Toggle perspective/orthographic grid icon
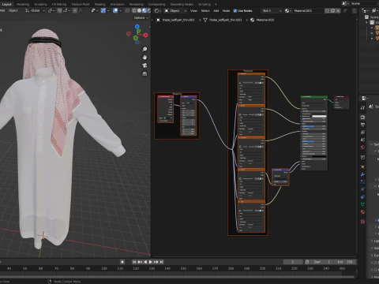The width and height of the screenshot is (379, 284). 144,73
